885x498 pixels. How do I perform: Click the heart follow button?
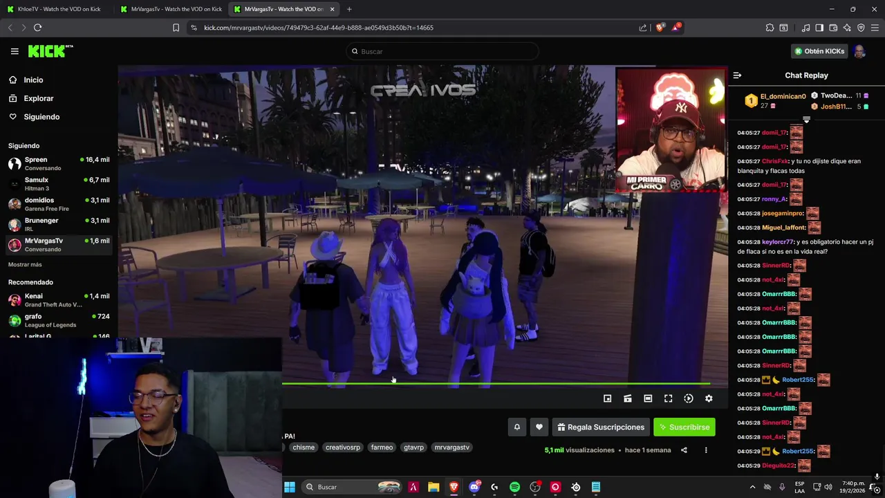pos(539,427)
